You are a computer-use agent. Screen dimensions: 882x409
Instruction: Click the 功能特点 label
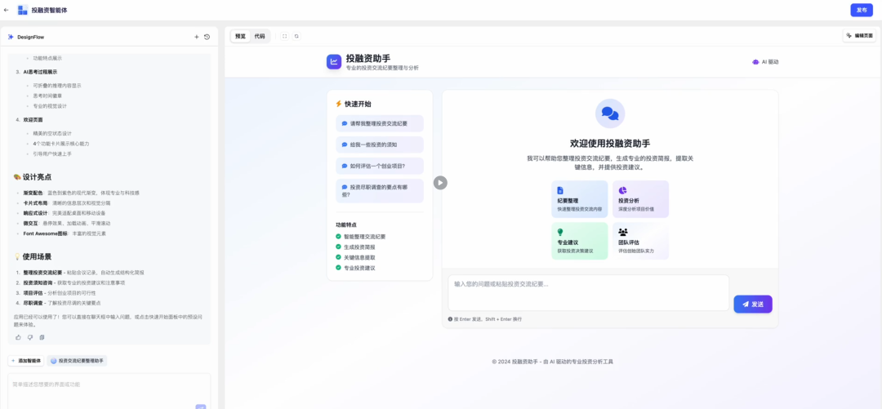tap(346, 225)
